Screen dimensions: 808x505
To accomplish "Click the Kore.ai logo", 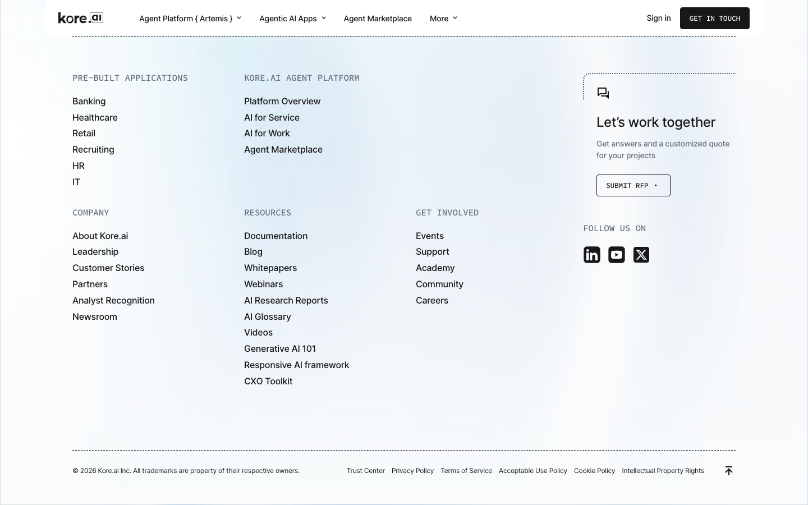I will coord(81,18).
